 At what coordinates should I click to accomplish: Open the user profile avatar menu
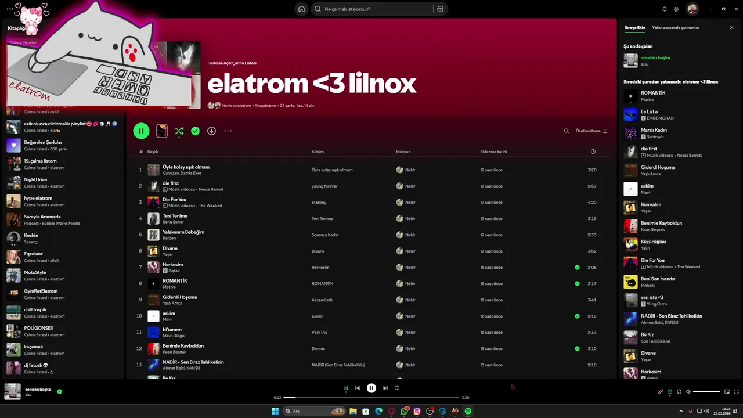pyautogui.click(x=692, y=9)
